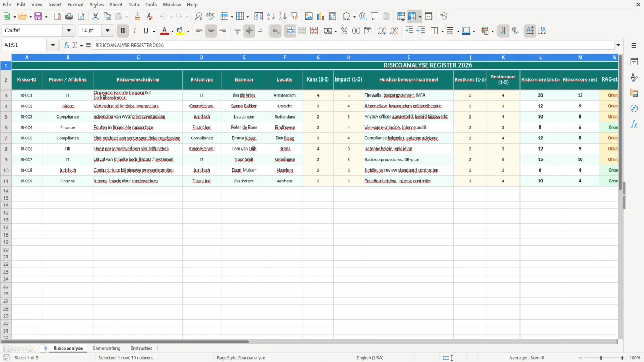Screen dimensions: 644x362
Task: Open sidebar Navigator compass icon
Action: tap(634, 108)
